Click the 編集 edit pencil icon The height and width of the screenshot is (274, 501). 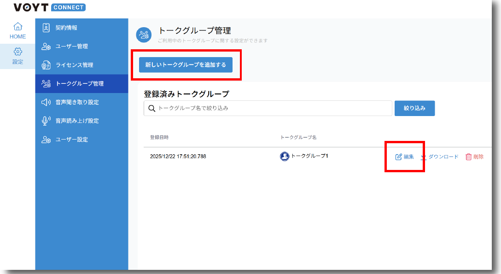(x=398, y=157)
